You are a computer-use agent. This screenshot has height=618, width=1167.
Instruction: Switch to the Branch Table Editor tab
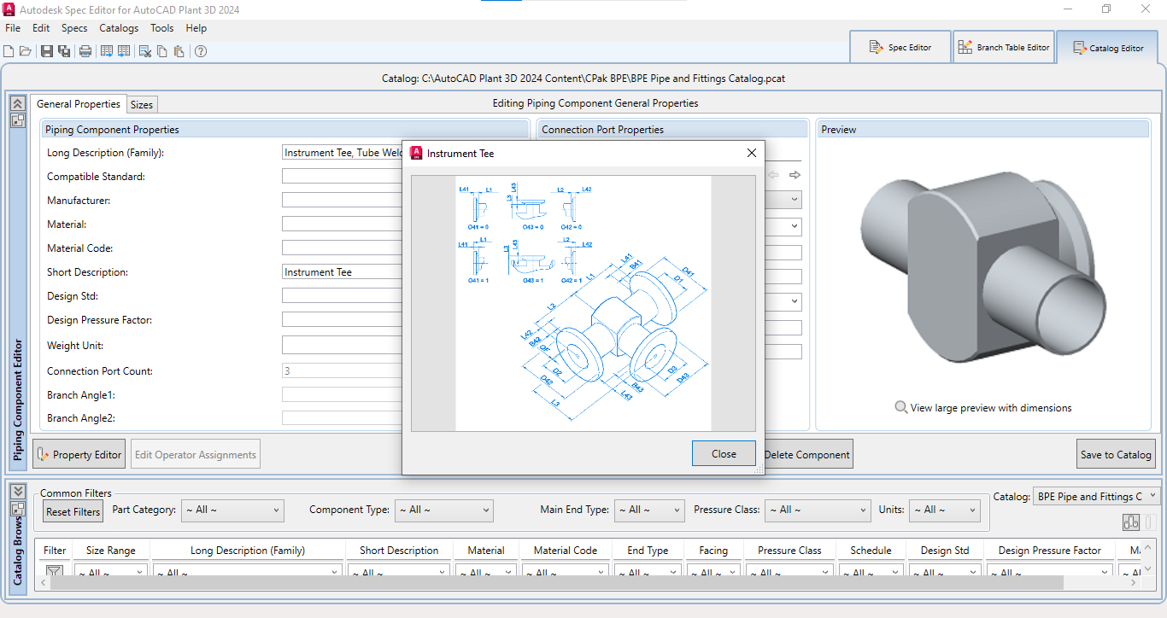coord(1004,47)
